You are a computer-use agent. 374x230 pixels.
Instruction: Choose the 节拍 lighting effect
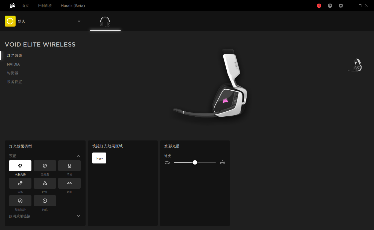tap(69, 166)
